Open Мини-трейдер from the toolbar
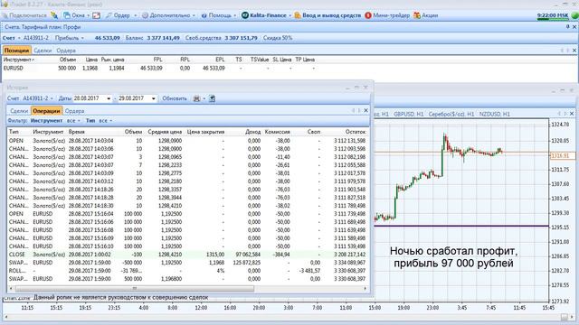This screenshot has height=325, width=579. (387, 15)
